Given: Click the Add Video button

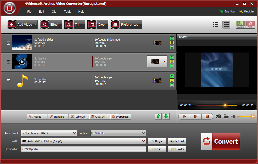Looking at the screenshot, I should click(22, 25).
